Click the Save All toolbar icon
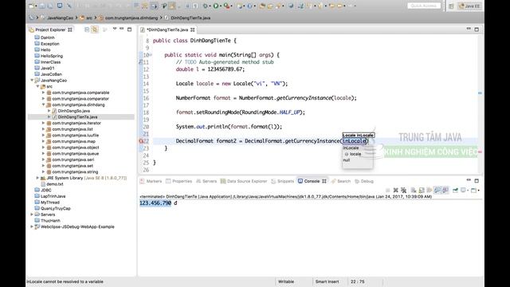510x287 pixels. click(50, 6)
